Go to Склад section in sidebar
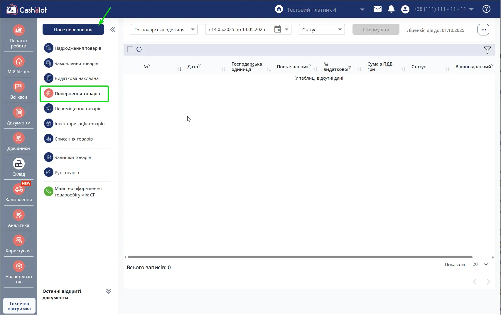 [19, 167]
